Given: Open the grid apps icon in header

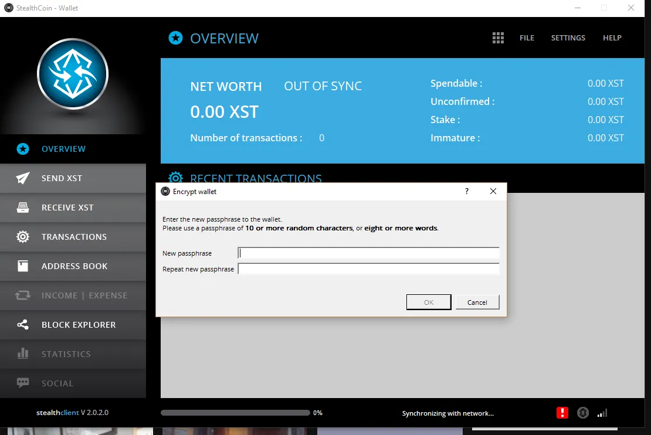Looking at the screenshot, I should pos(498,38).
